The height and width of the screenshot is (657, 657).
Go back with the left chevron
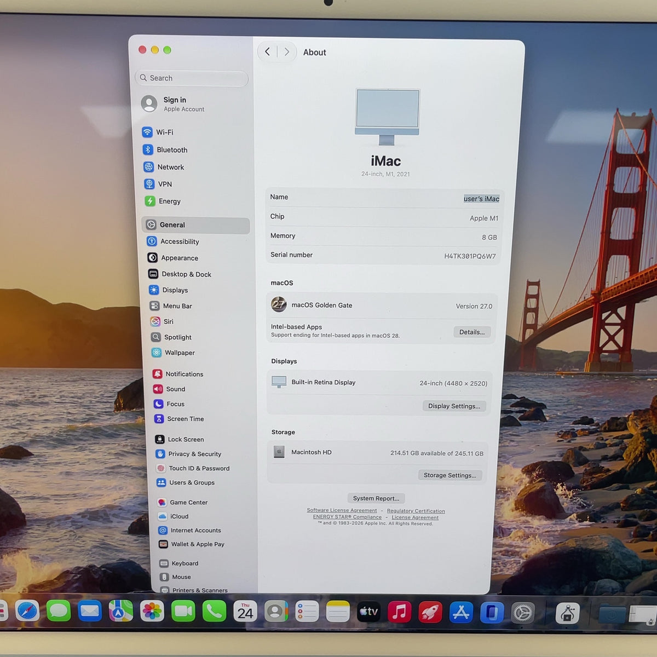267,51
